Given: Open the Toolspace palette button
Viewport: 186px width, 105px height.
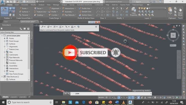Looking at the screenshot, I should pos(5,11).
